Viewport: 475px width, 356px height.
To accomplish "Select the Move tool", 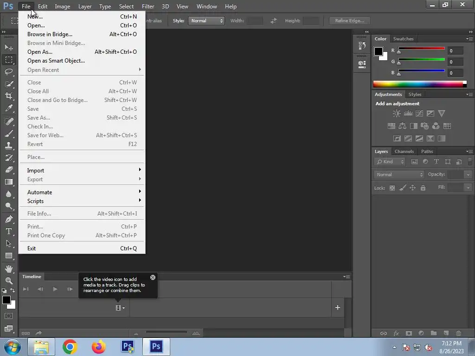I will pos(9,48).
